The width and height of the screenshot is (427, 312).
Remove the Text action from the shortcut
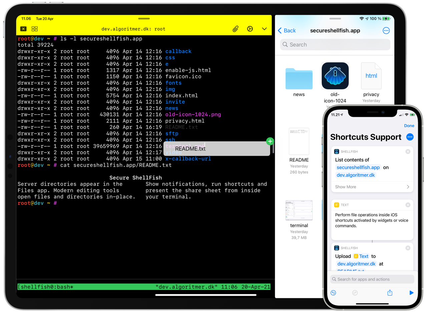coord(408,205)
